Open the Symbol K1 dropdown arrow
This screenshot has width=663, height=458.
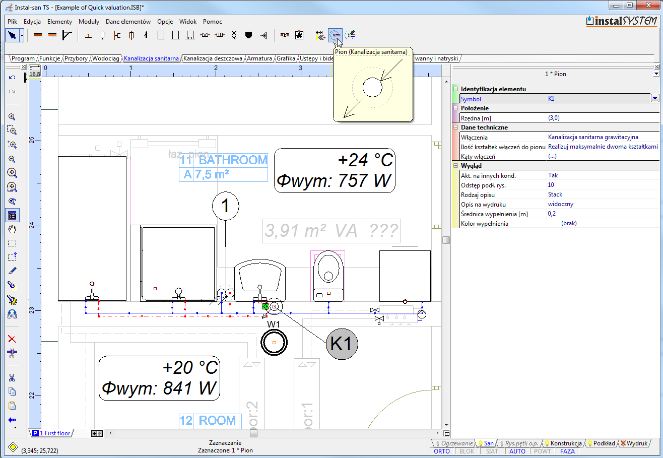coord(655,99)
